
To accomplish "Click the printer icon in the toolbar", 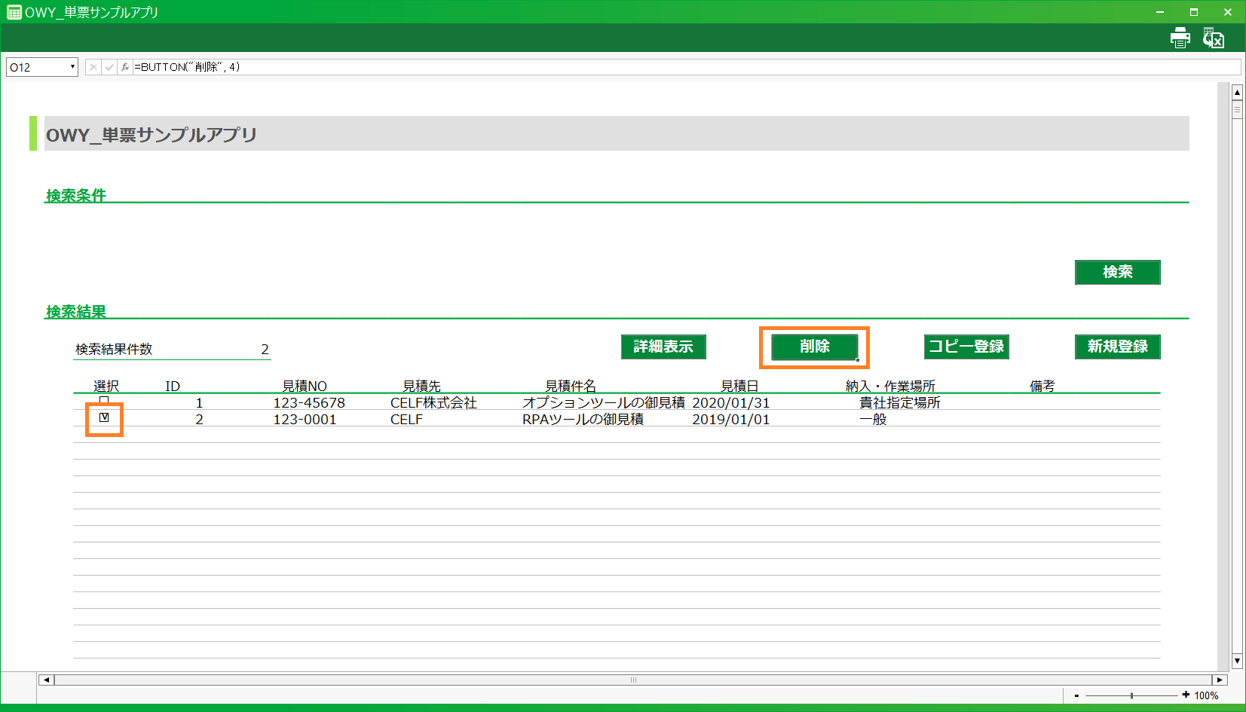I will (1180, 38).
